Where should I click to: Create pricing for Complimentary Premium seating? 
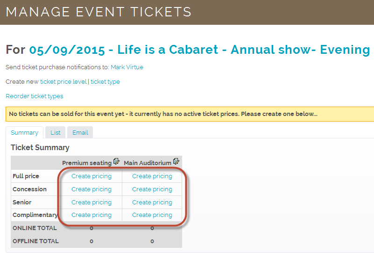[x=92, y=215]
